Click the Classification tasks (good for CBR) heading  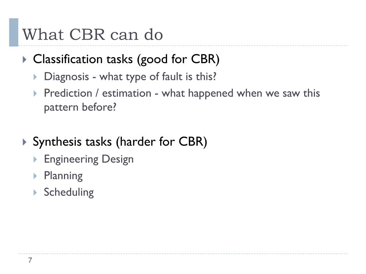(x=126, y=59)
